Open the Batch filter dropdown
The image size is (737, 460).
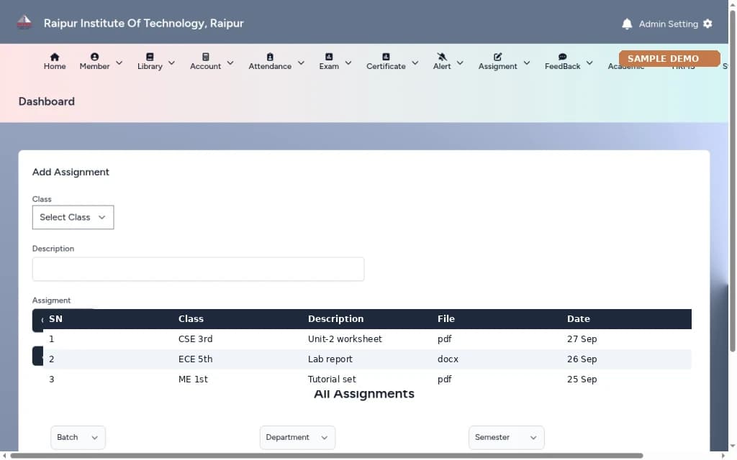[x=78, y=438]
